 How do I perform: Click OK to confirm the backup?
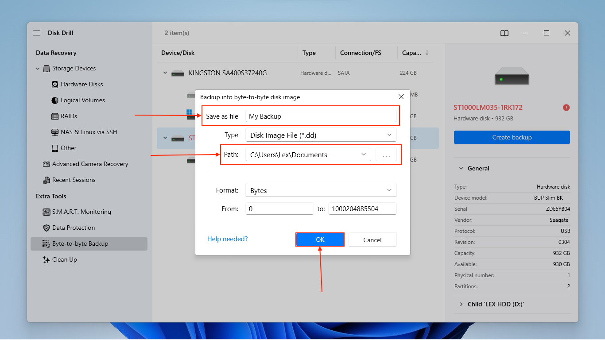pos(320,240)
